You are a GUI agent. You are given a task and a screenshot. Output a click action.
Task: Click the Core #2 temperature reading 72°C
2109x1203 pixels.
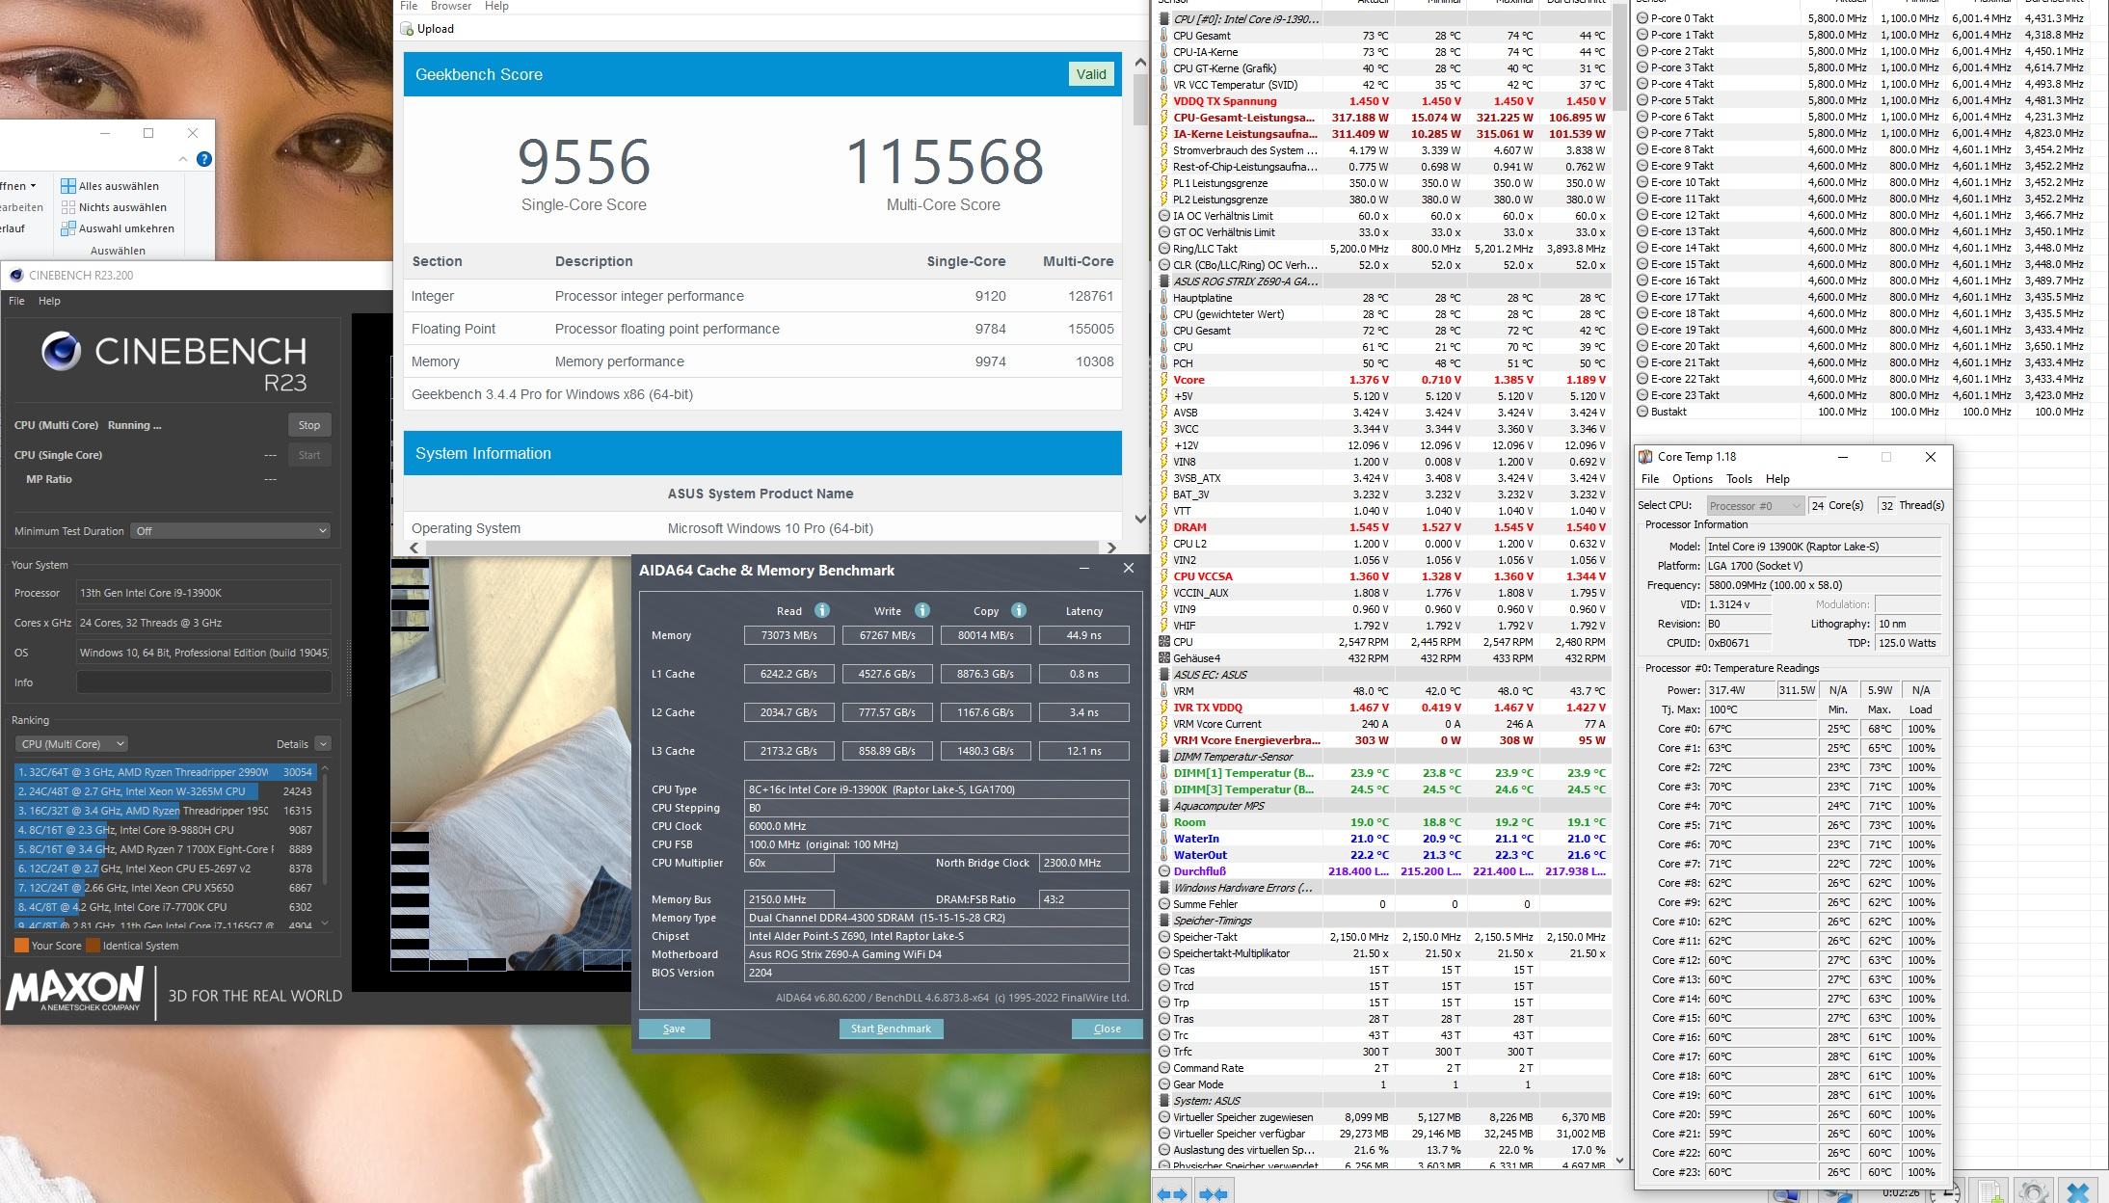click(1760, 767)
